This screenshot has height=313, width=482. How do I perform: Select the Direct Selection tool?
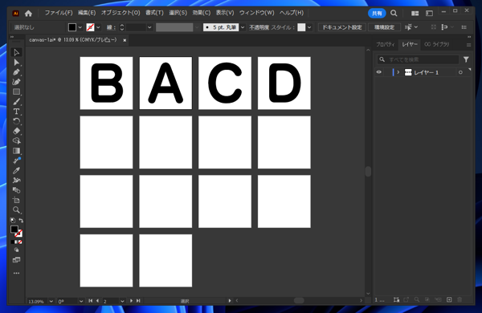pos(16,63)
